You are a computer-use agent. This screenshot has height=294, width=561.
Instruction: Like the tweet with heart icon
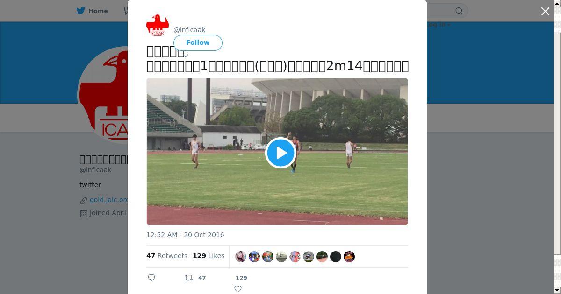(x=238, y=289)
